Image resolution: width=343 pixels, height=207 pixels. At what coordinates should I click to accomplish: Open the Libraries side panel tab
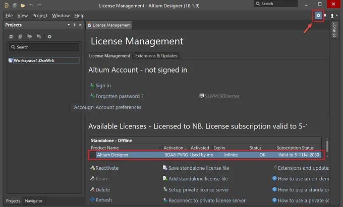click(x=335, y=30)
